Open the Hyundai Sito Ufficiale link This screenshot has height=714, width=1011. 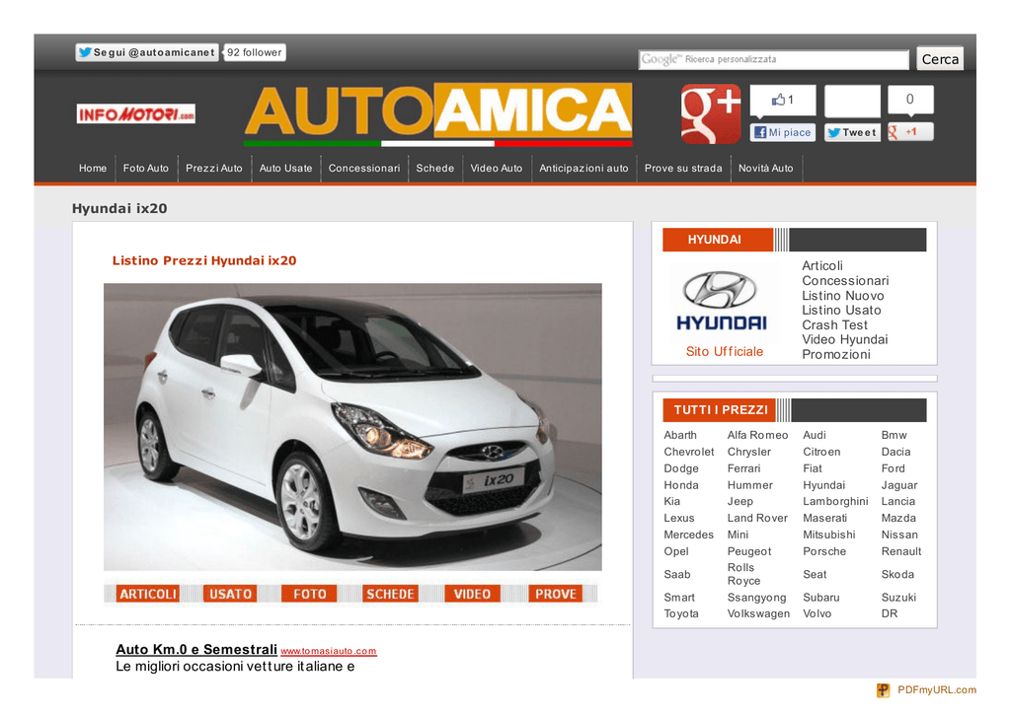click(x=724, y=351)
